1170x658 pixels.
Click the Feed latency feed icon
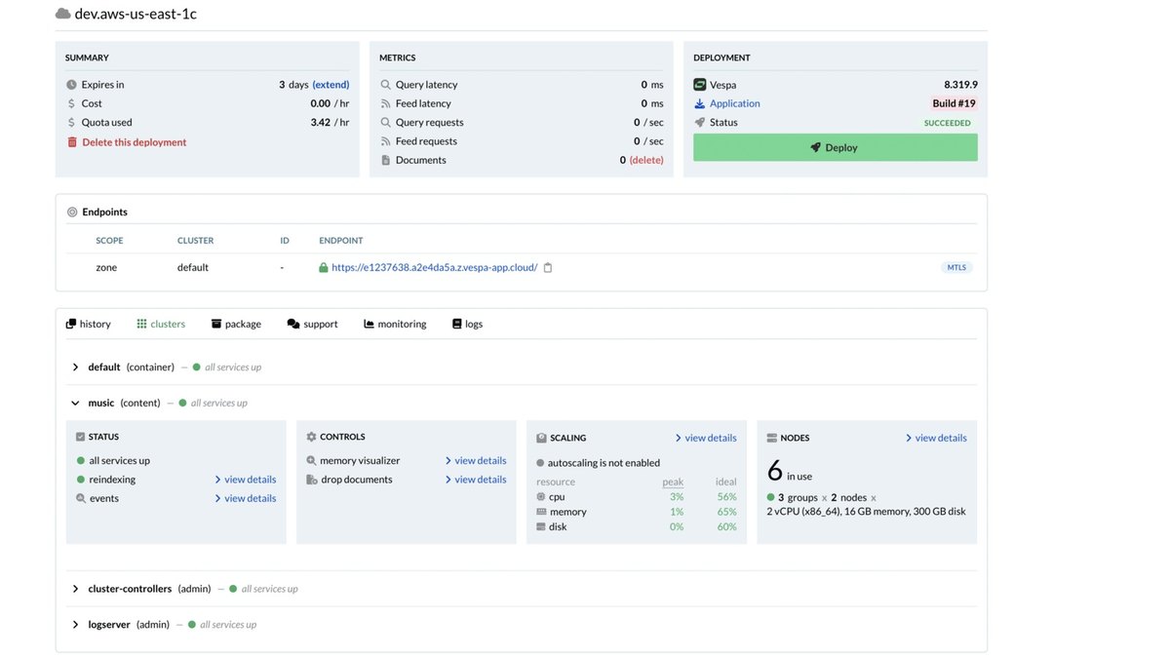click(x=385, y=103)
